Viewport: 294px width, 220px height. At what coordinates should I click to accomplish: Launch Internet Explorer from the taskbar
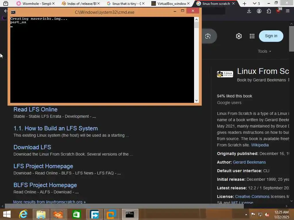tap(23, 214)
